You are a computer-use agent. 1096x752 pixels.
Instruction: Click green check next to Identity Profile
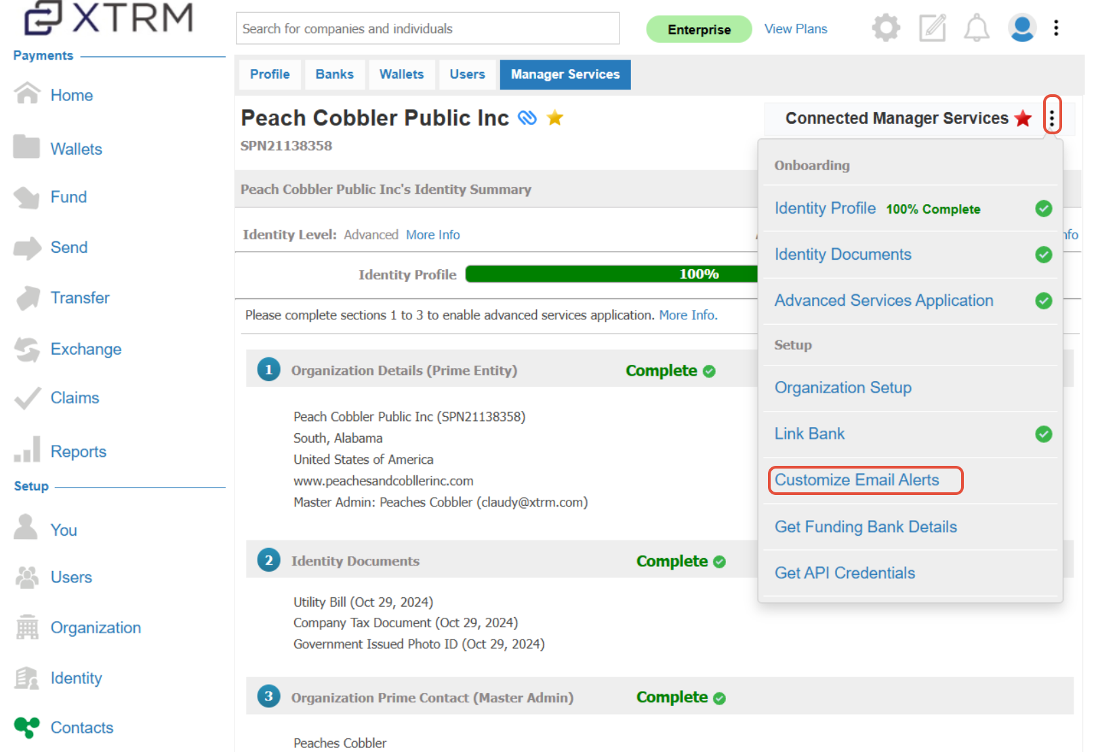[1044, 209]
